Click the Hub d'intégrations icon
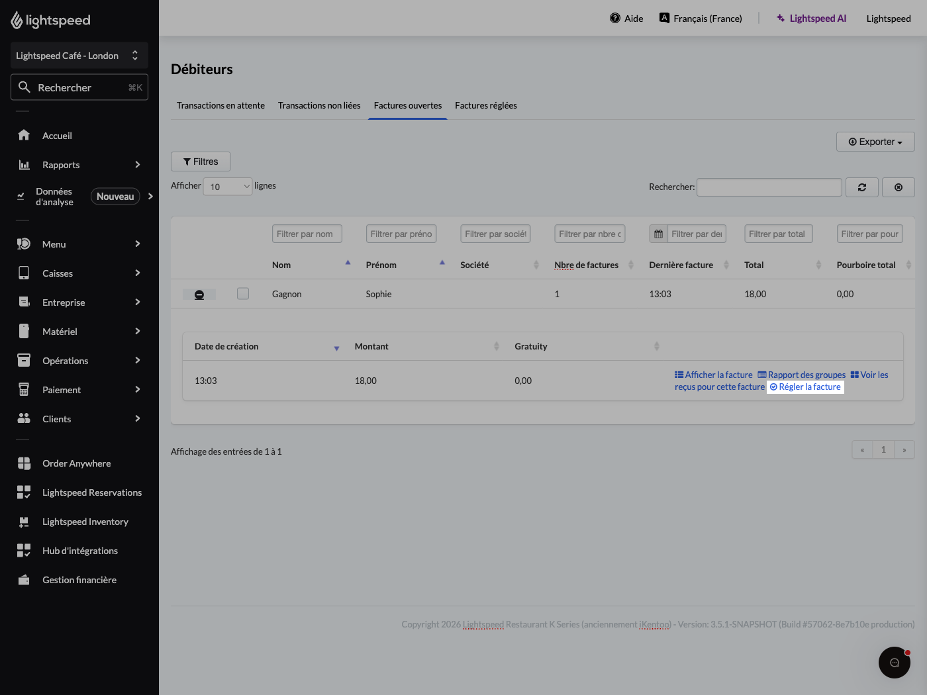 pos(24,551)
